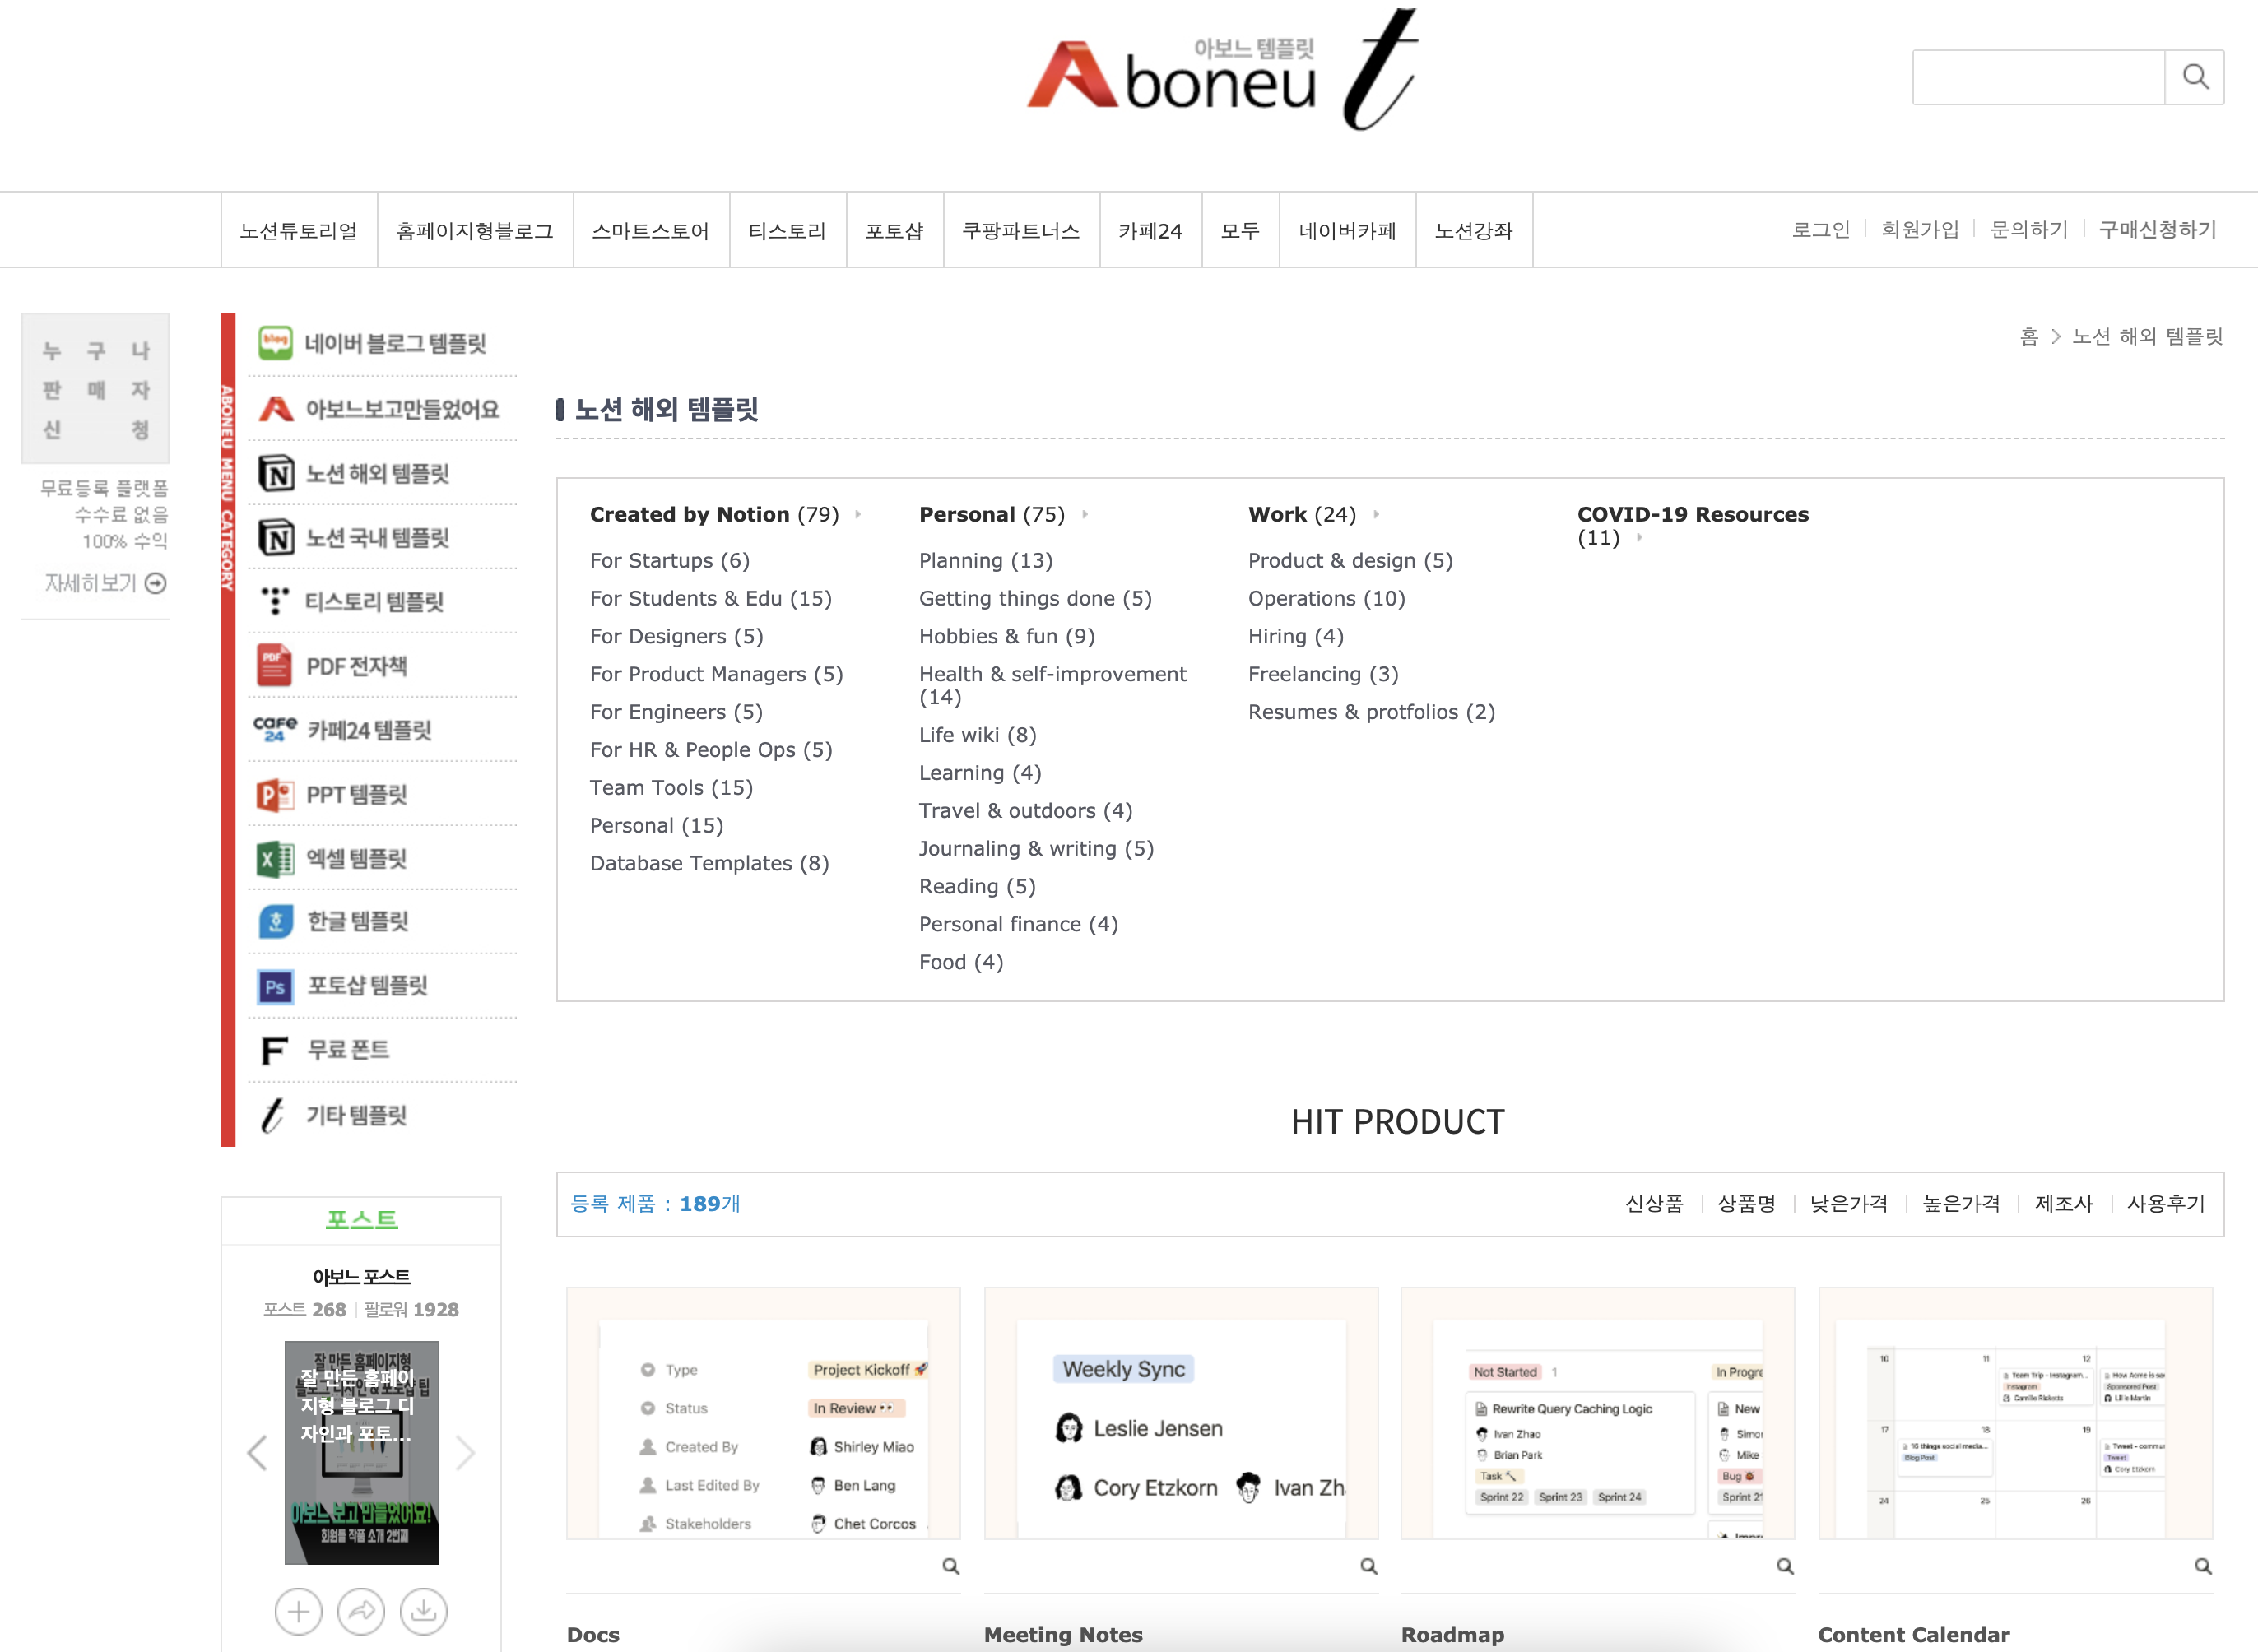Click the pen icon for 기타 템플릿
Viewport: 2258px width, 1652px height.
(x=273, y=1115)
